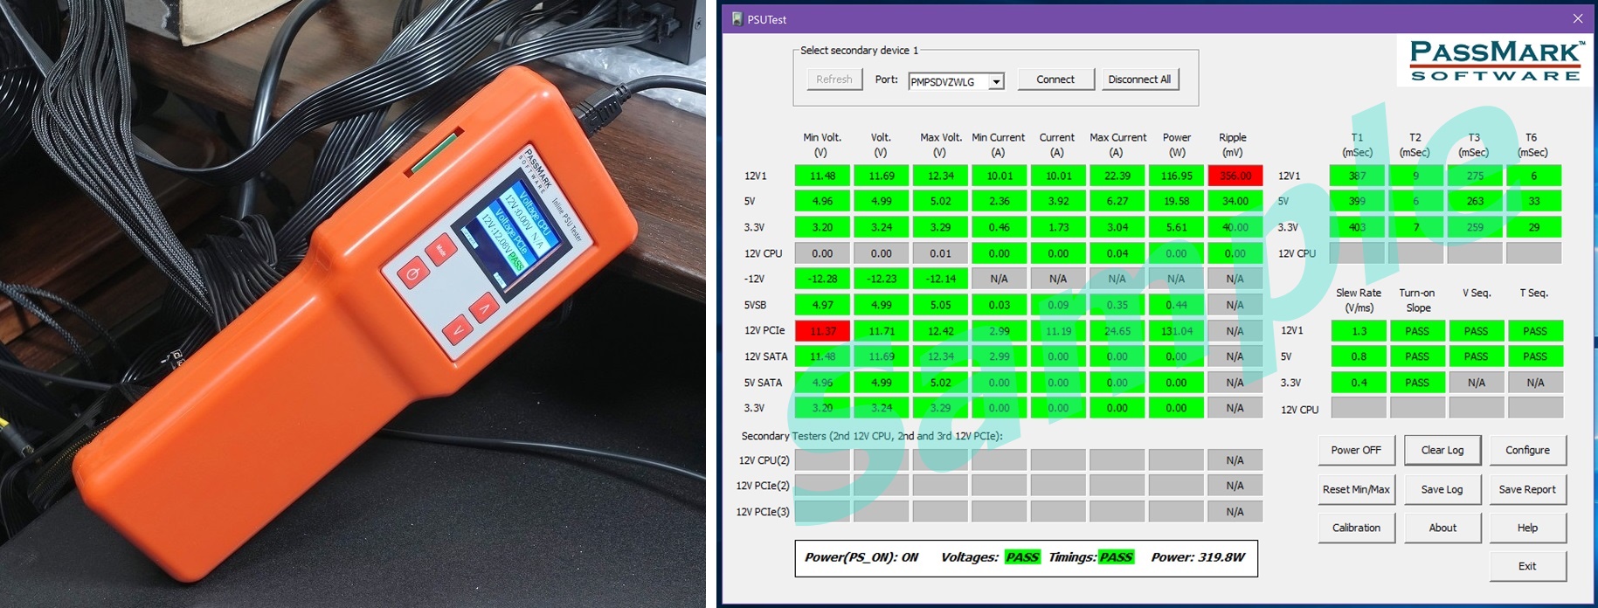The width and height of the screenshot is (1598, 608).
Task: Click the PSUTest title bar app icon
Action: (737, 18)
